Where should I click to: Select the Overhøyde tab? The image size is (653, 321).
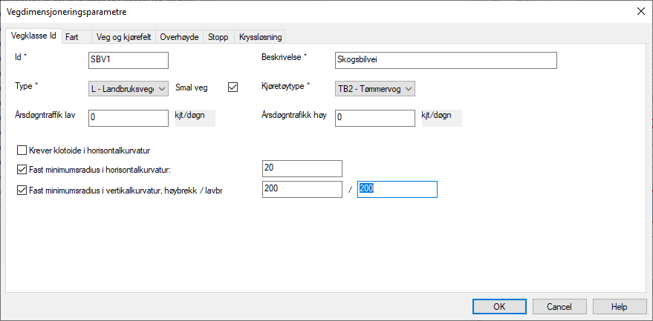coord(179,37)
